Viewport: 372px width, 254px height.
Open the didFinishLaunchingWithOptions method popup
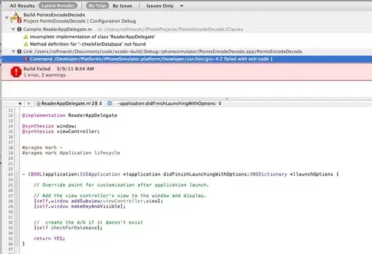(x=169, y=103)
